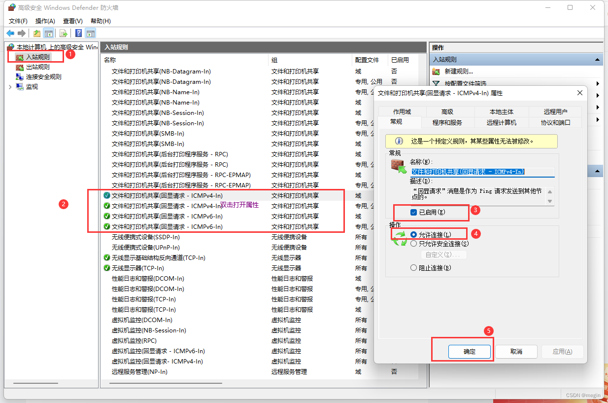Click the Forward arrow in the toolbar
Screen dimensions: 608x403
21,34
